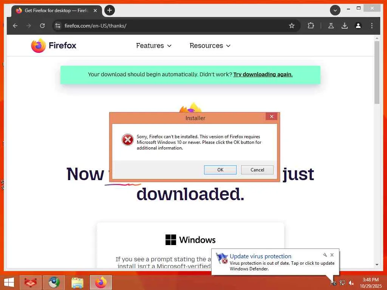Click the page scroll down arrow
This screenshot has height=290, width=387.
click(377, 265)
